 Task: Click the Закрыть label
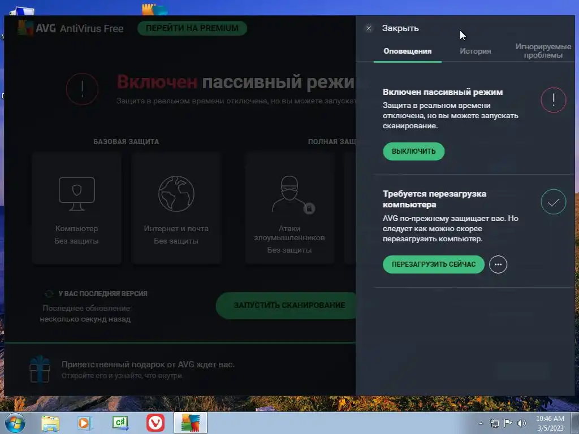[400, 28]
